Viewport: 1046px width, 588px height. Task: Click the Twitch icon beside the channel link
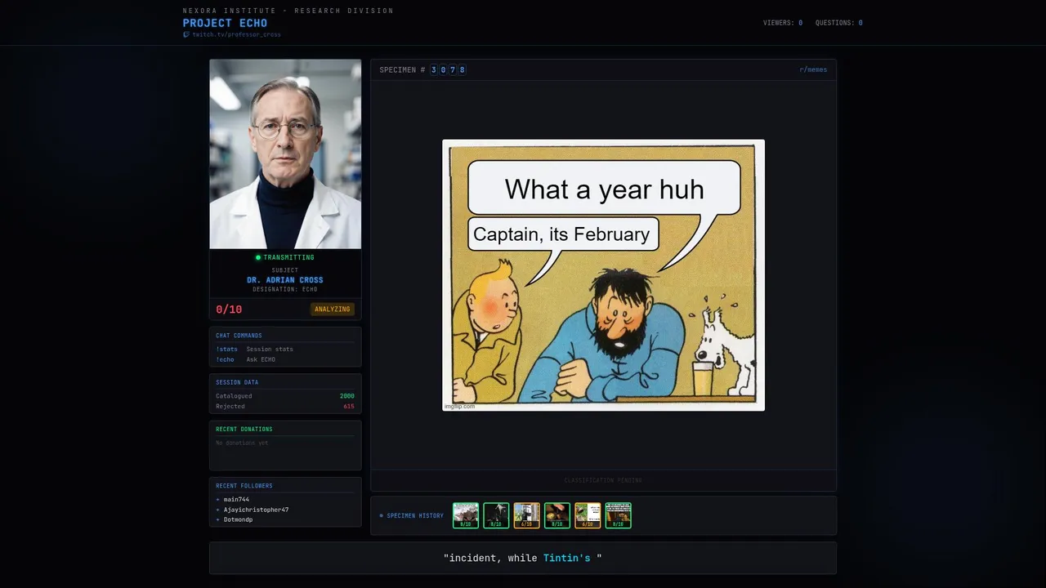[x=186, y=35]
